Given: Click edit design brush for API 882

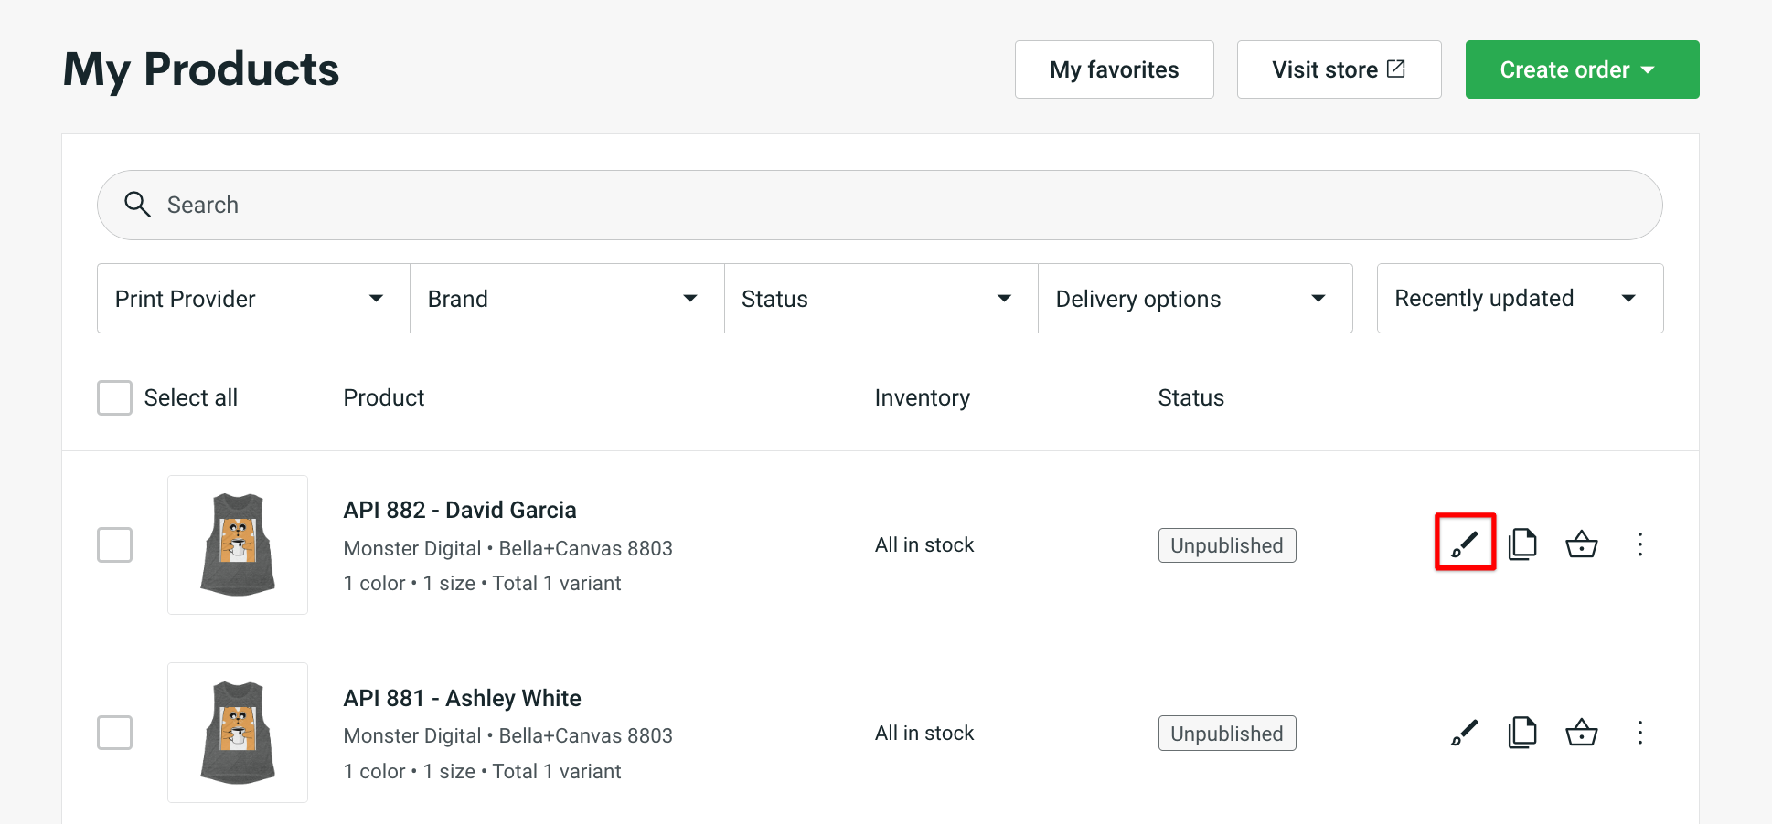Looking at the screenshot, I should click(x=1465, y=544).
